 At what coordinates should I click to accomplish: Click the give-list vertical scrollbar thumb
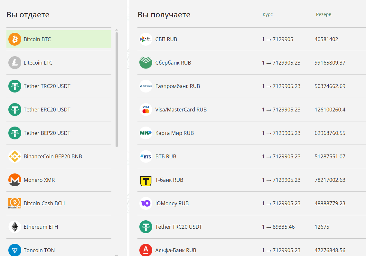coord(117,90)
